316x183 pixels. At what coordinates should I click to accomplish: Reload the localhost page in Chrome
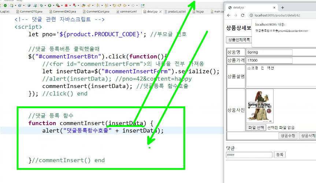pos(243,15)
